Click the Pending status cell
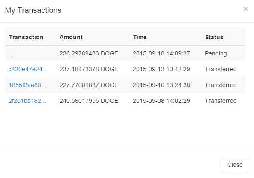Viewport: 254px width, 178px height. pyautogui.click(x=216, y=53)
